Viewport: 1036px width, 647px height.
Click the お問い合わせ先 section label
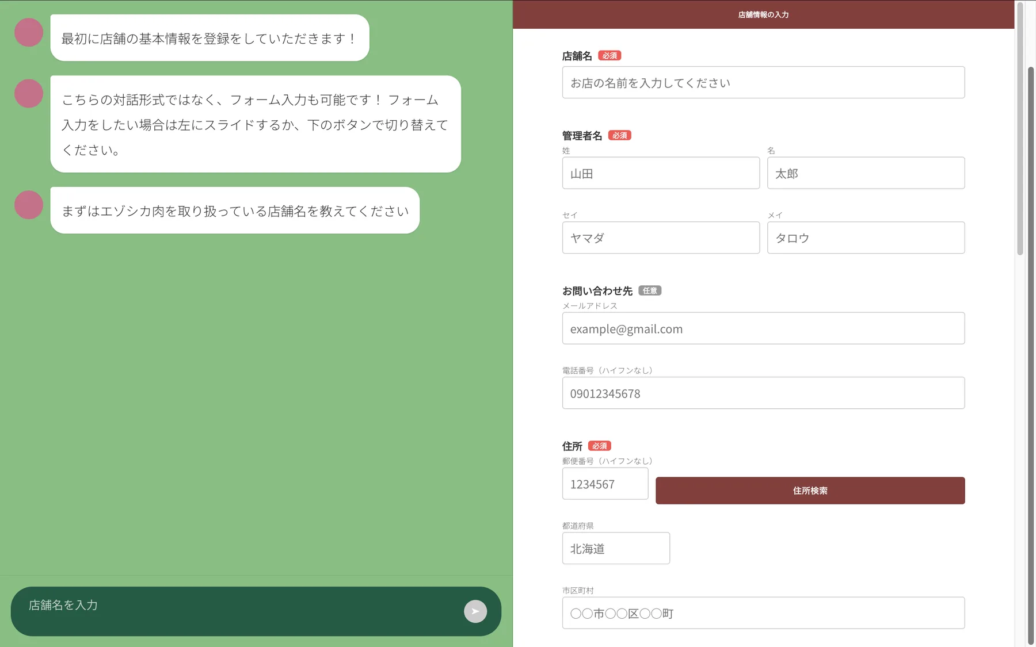(x=597, y=291)
